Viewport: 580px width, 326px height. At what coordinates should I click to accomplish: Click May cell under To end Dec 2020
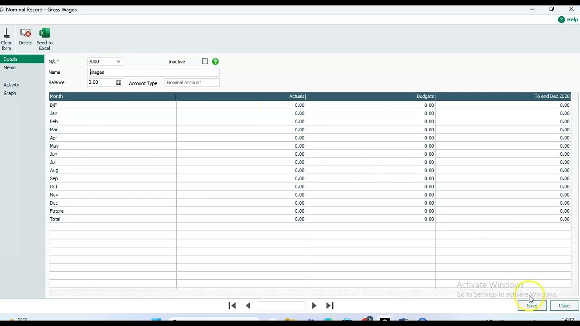click(503, 146)
